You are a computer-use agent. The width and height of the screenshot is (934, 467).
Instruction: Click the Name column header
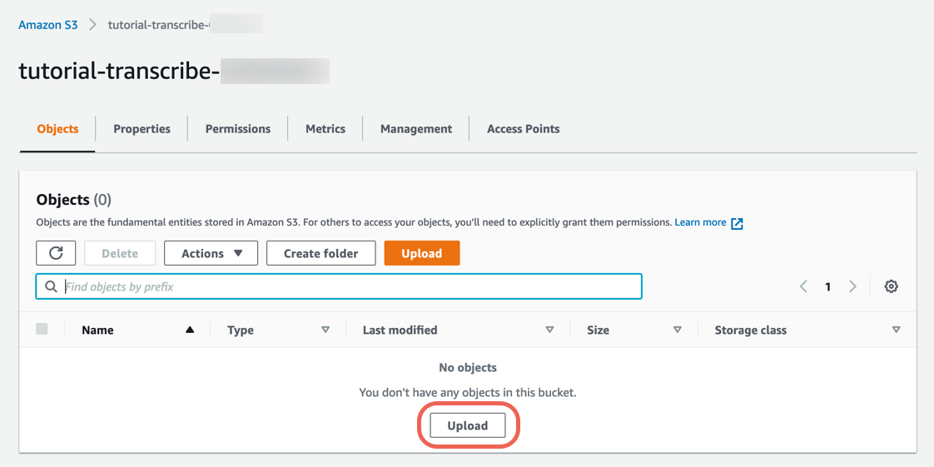tap(97, 330)
